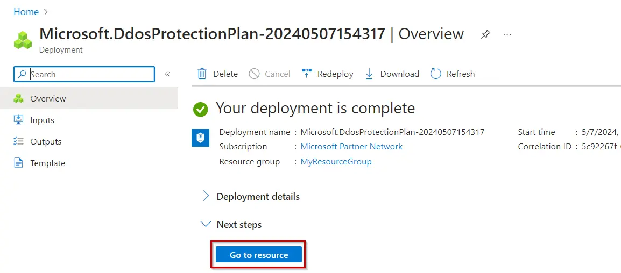
Task: Open the Overview menu item
Action: click(48, 99)
